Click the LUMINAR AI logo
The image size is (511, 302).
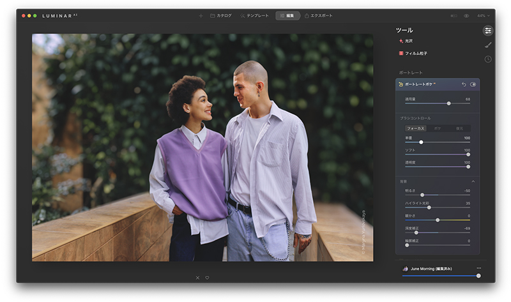(x=59, y=15)
